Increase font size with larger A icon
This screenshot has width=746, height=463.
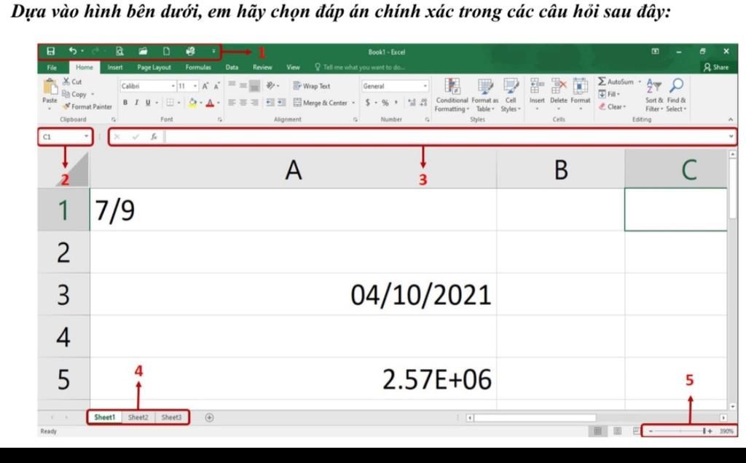click(205, 86)
